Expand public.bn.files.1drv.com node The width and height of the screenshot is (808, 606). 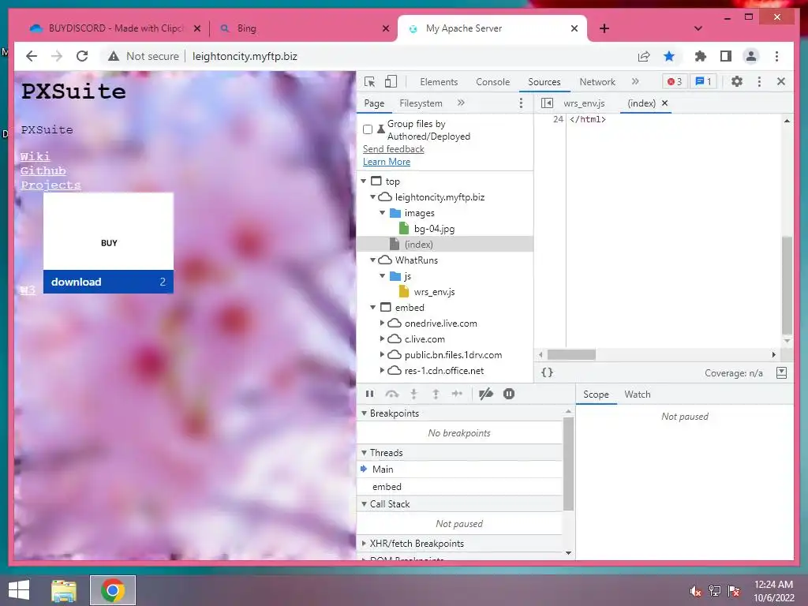[383, 354]
